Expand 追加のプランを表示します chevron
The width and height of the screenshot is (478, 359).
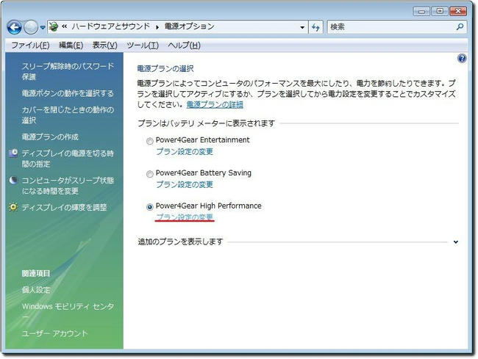[456, 242]
